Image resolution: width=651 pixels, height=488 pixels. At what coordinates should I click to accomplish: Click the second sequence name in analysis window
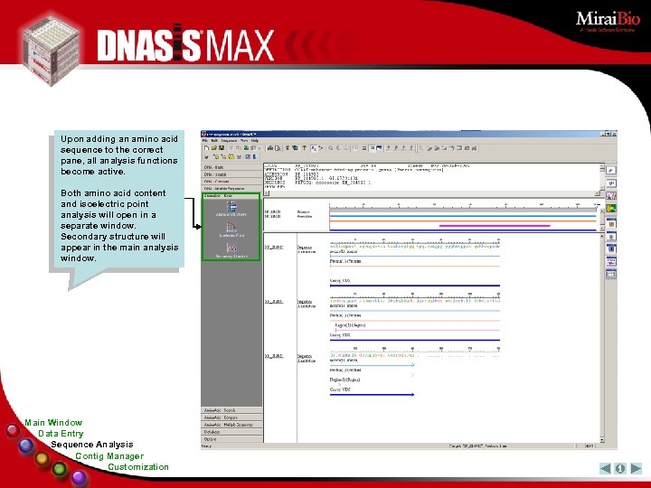pyautogui.click(x=274, y=301)
